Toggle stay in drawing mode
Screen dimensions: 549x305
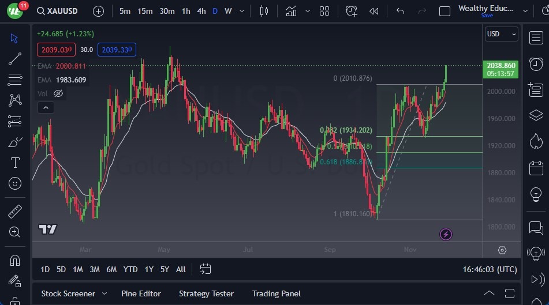[14, 281]
